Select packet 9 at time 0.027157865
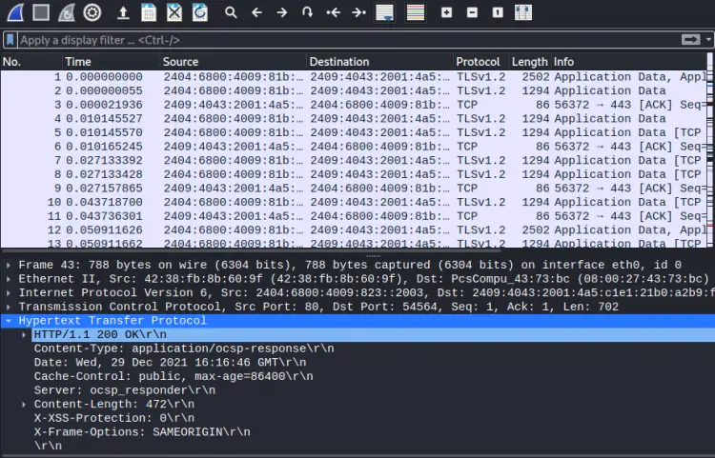This screenshot has width=715, height=458. [354, 189]
